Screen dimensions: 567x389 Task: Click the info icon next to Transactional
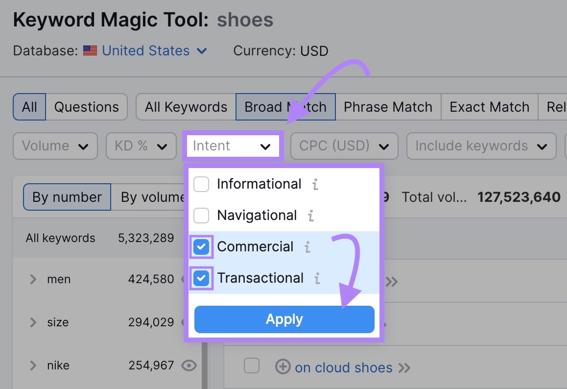tap(318, 278)
